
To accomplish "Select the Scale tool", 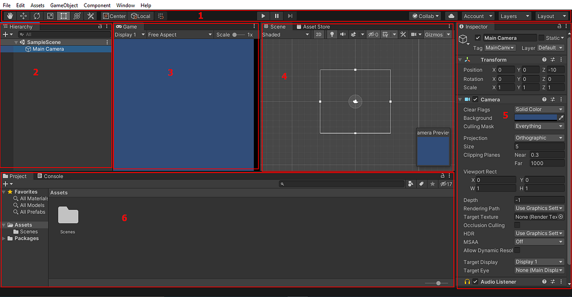I will [x=50, y=16].
